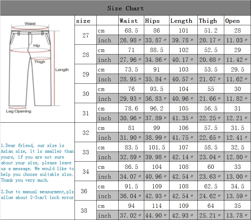Click waist value 78.6 cm
251x220 pixels.
(131, 108)
